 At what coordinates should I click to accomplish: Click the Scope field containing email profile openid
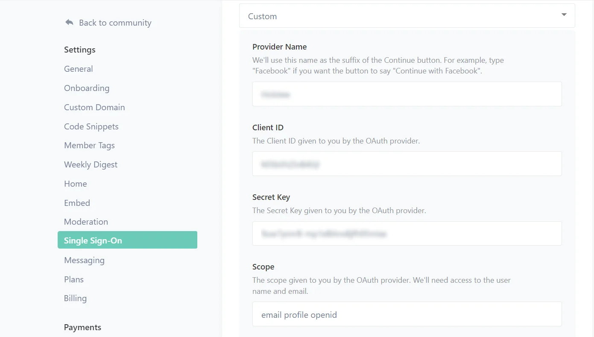(x=406, y=314)
